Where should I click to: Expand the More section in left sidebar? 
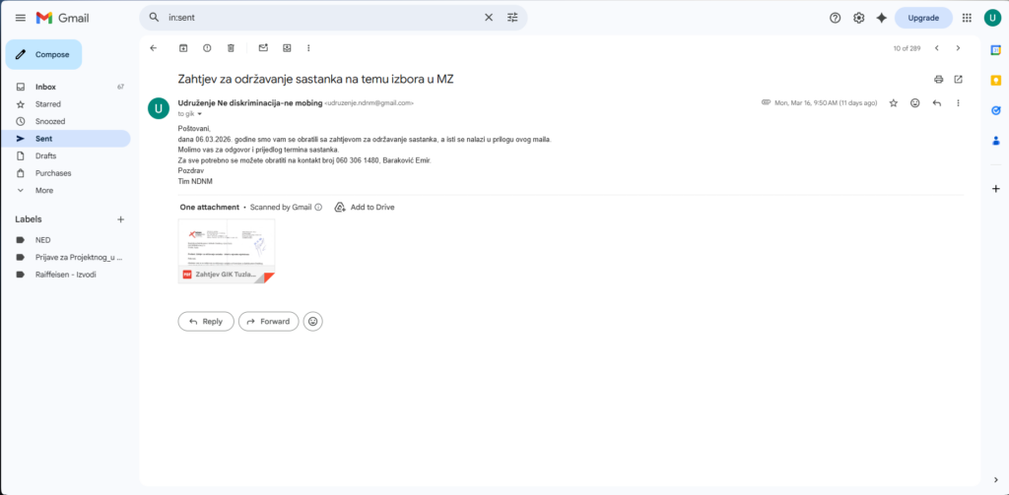coord(44,190)
